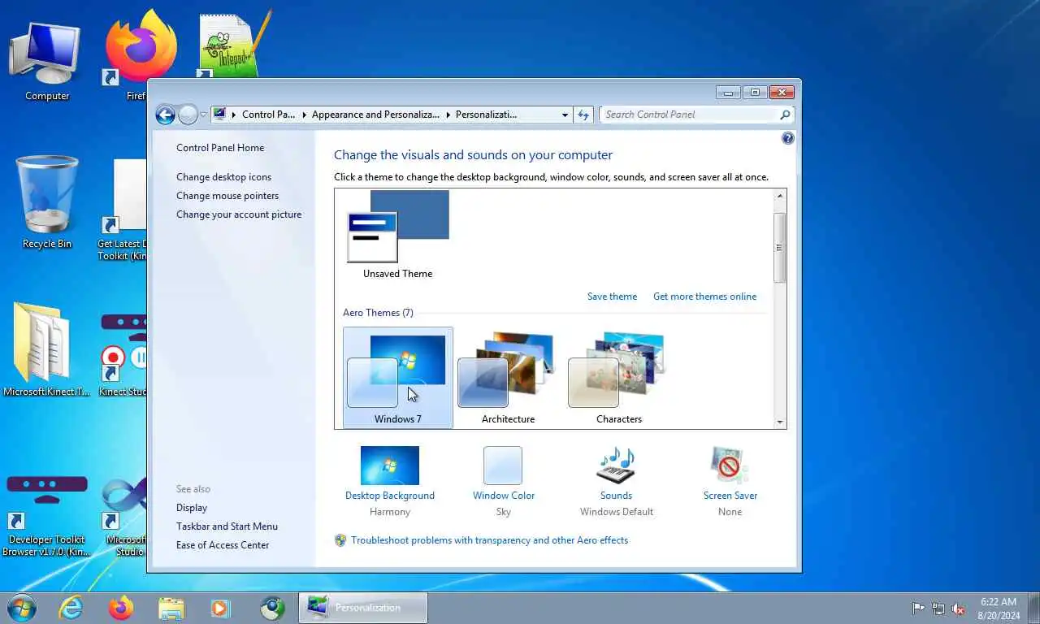Screen dimensions: 1040x624
Task: Click Troubleshoot problems with transparency link
Action: click(x=489, y=540)
